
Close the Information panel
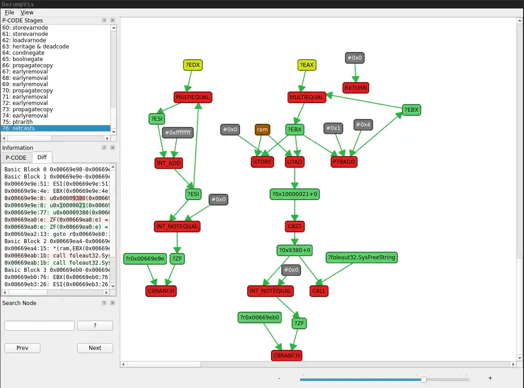[x=113, y=148]
